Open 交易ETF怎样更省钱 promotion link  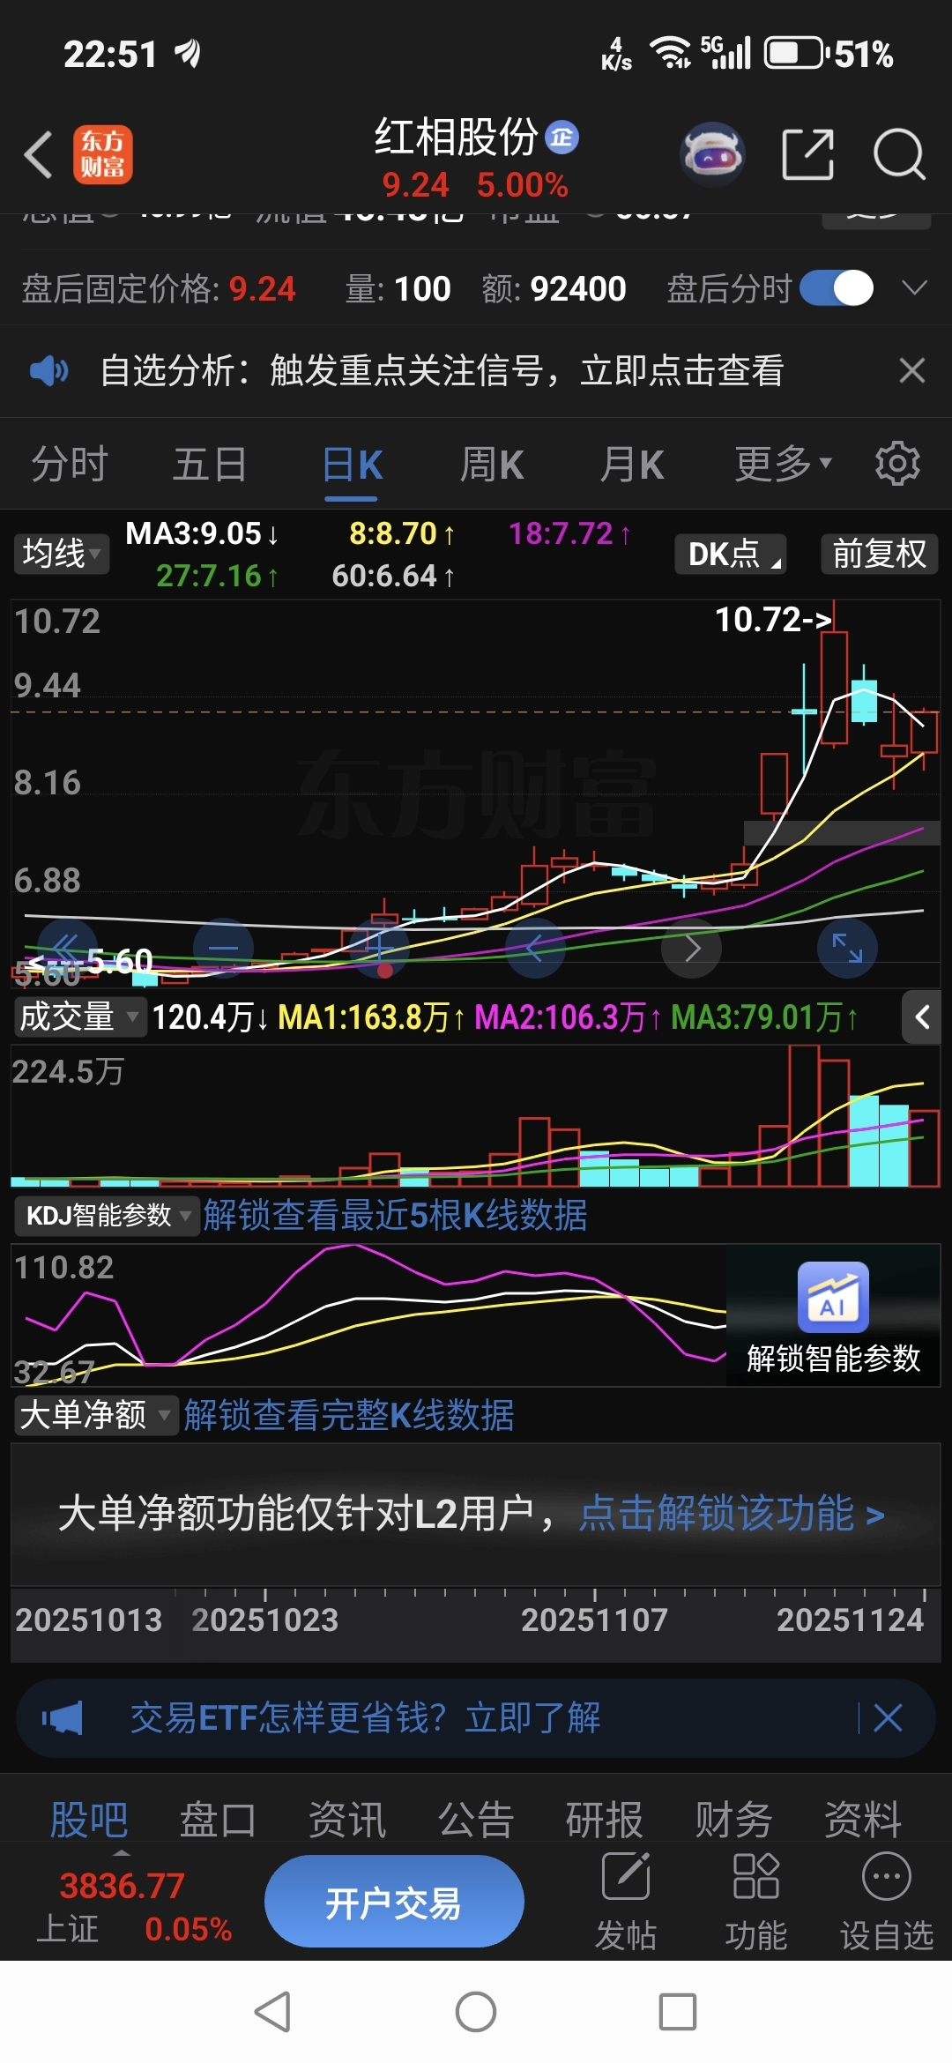pyautogui.click(x=365, y=1717)
